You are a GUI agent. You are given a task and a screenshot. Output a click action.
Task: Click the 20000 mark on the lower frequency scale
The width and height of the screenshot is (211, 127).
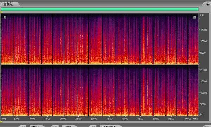(204, 70)
